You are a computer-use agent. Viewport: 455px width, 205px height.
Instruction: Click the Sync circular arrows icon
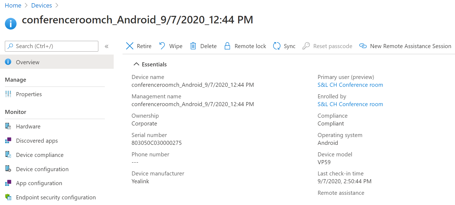(x=277, y=46)
